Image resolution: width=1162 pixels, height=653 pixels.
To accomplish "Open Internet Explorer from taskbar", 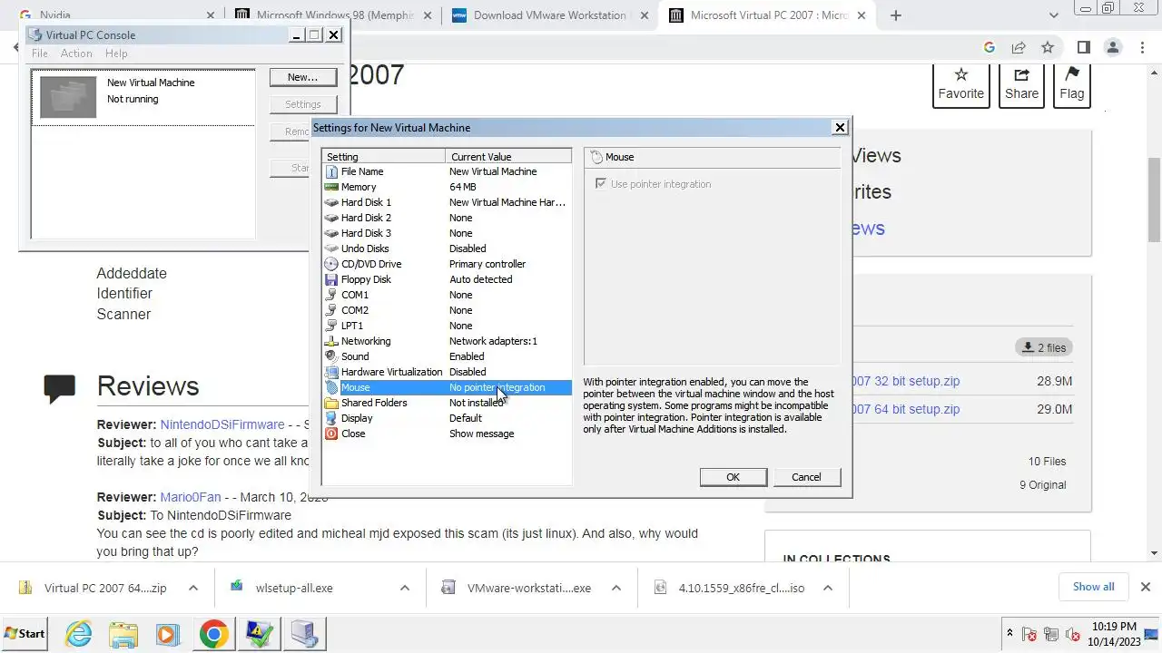I will coord(79,634).
